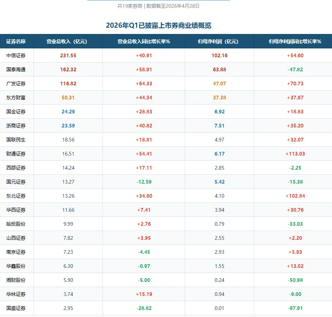Click 国元证券's revenue value 13.27
Viewport: 332px width, 317px height.
[x=68, y=182]
